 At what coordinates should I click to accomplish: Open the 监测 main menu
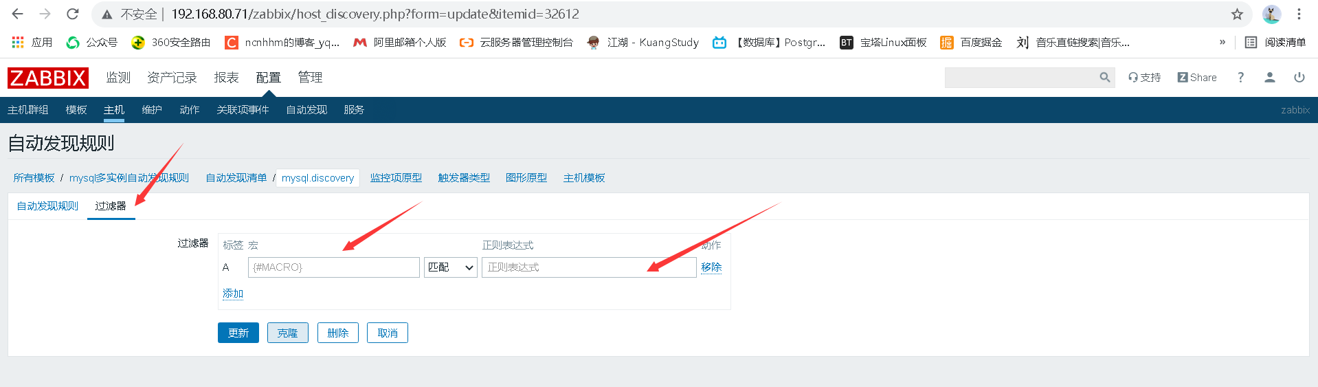click(x=118, y=78)
